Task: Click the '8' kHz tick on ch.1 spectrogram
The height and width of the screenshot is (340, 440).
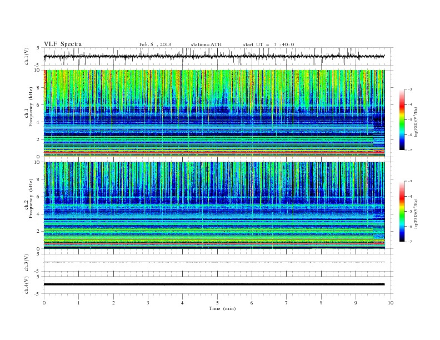Action: click(x=38, y=88)
